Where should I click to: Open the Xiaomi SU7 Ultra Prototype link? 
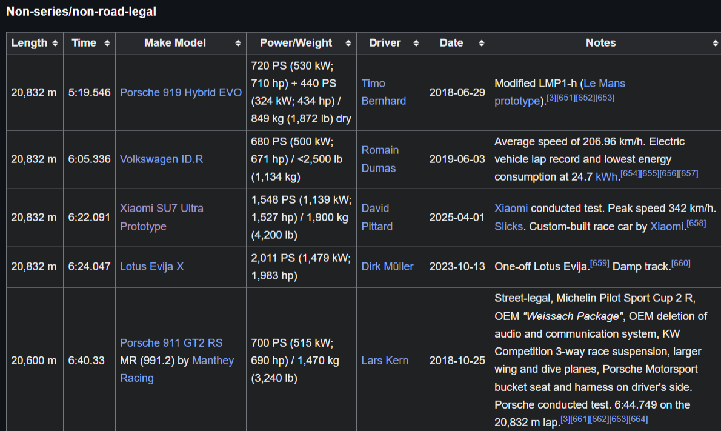[161, 217]
